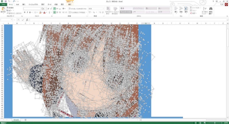Confirm formula entry with checkmark icon

click(x=23, y=20)
